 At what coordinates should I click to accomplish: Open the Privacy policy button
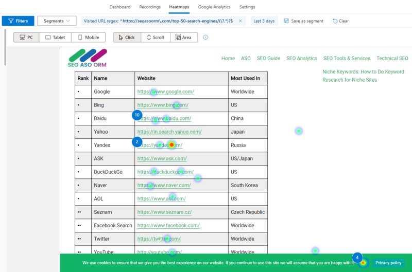[x=388, y=263]
